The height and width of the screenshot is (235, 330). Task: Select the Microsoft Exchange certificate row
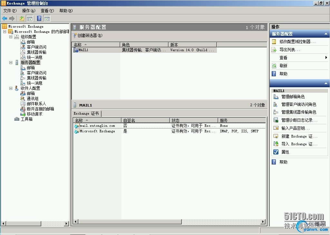[169, 131]
